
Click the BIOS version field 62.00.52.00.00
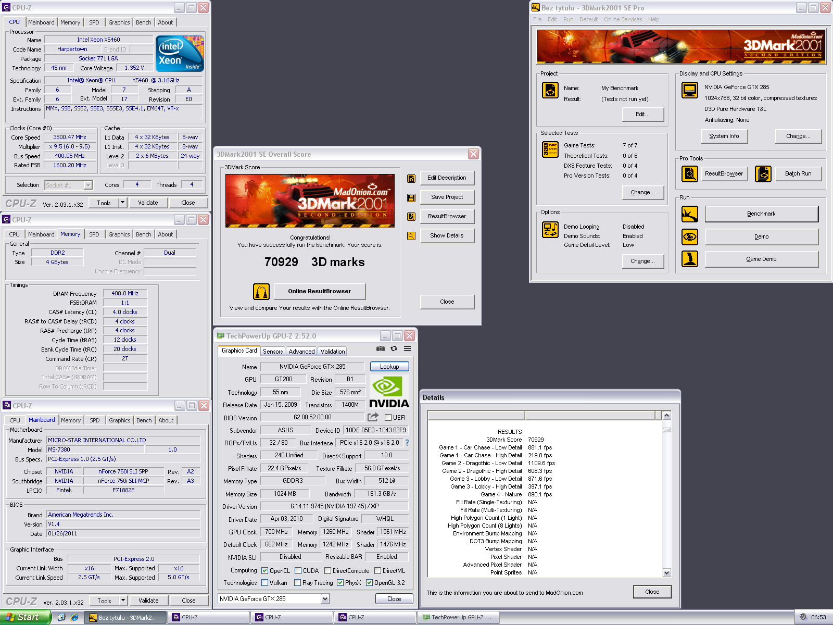(312, 417)
